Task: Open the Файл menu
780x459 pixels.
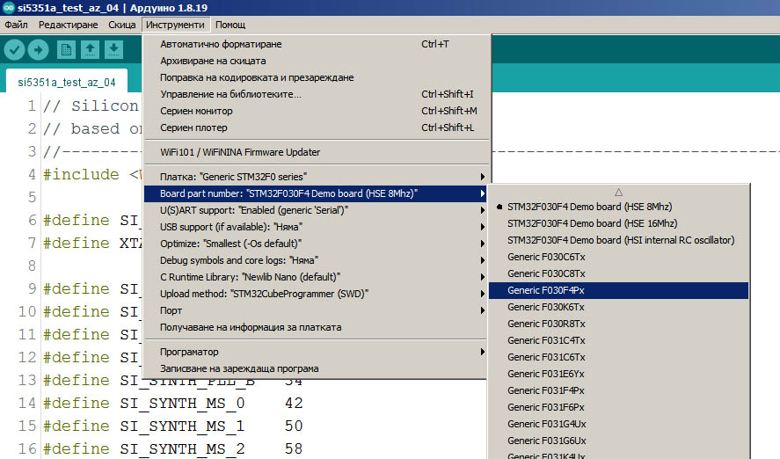Action: (x=16, y=25)
